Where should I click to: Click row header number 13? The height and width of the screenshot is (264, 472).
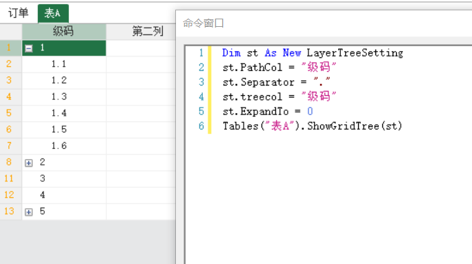coord(11,212)
